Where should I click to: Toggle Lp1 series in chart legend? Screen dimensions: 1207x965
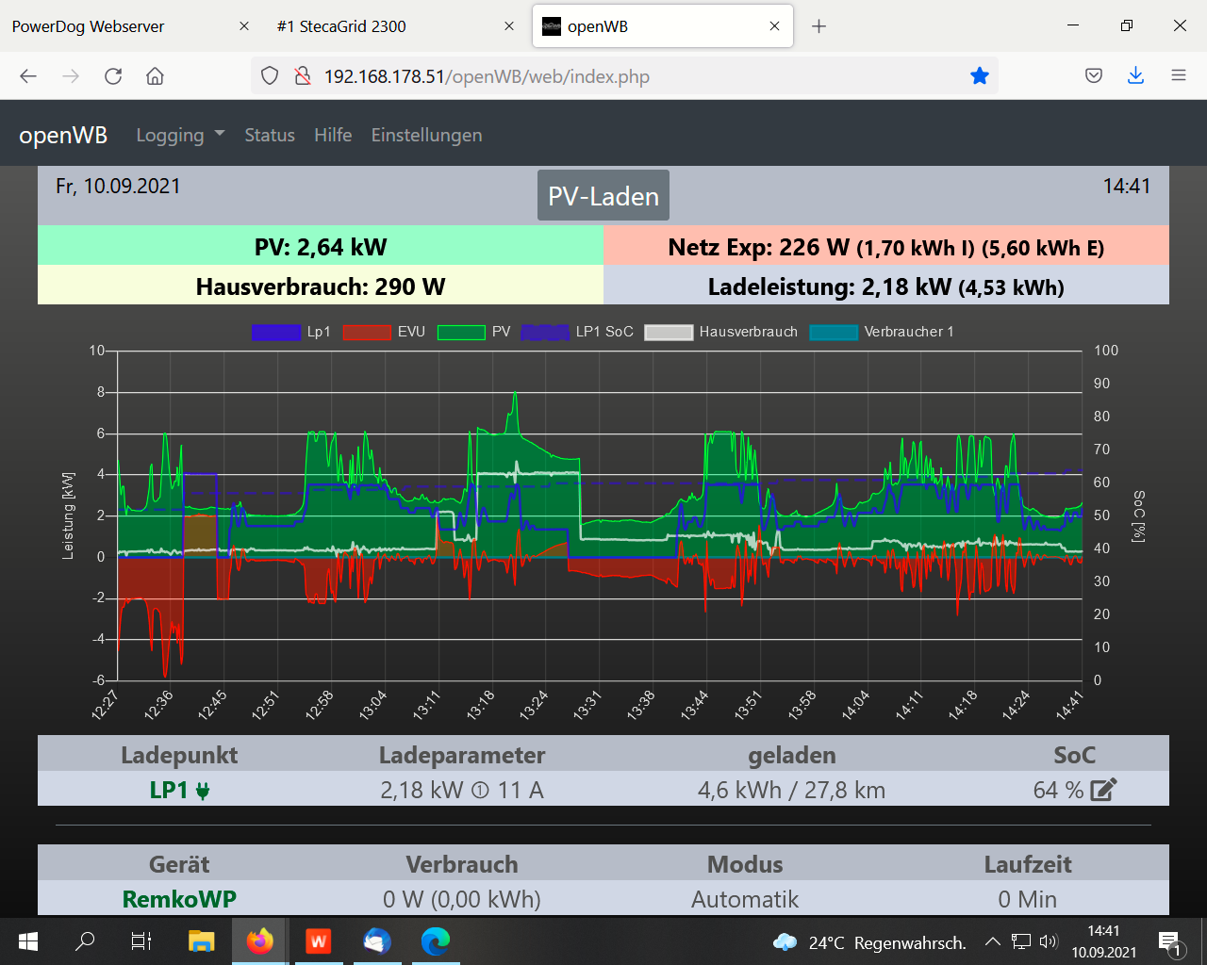(x=291, y=332)
